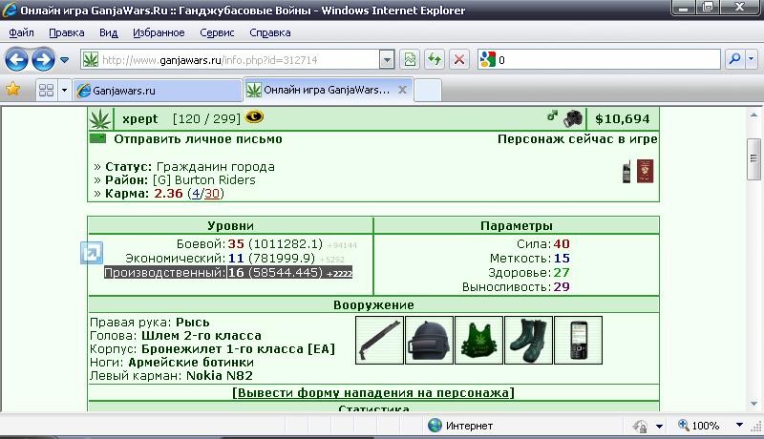Image resolution: width=764 pixels, height=439 pixels.
Task: Open negative karma votes link 30
Action: 212,194
